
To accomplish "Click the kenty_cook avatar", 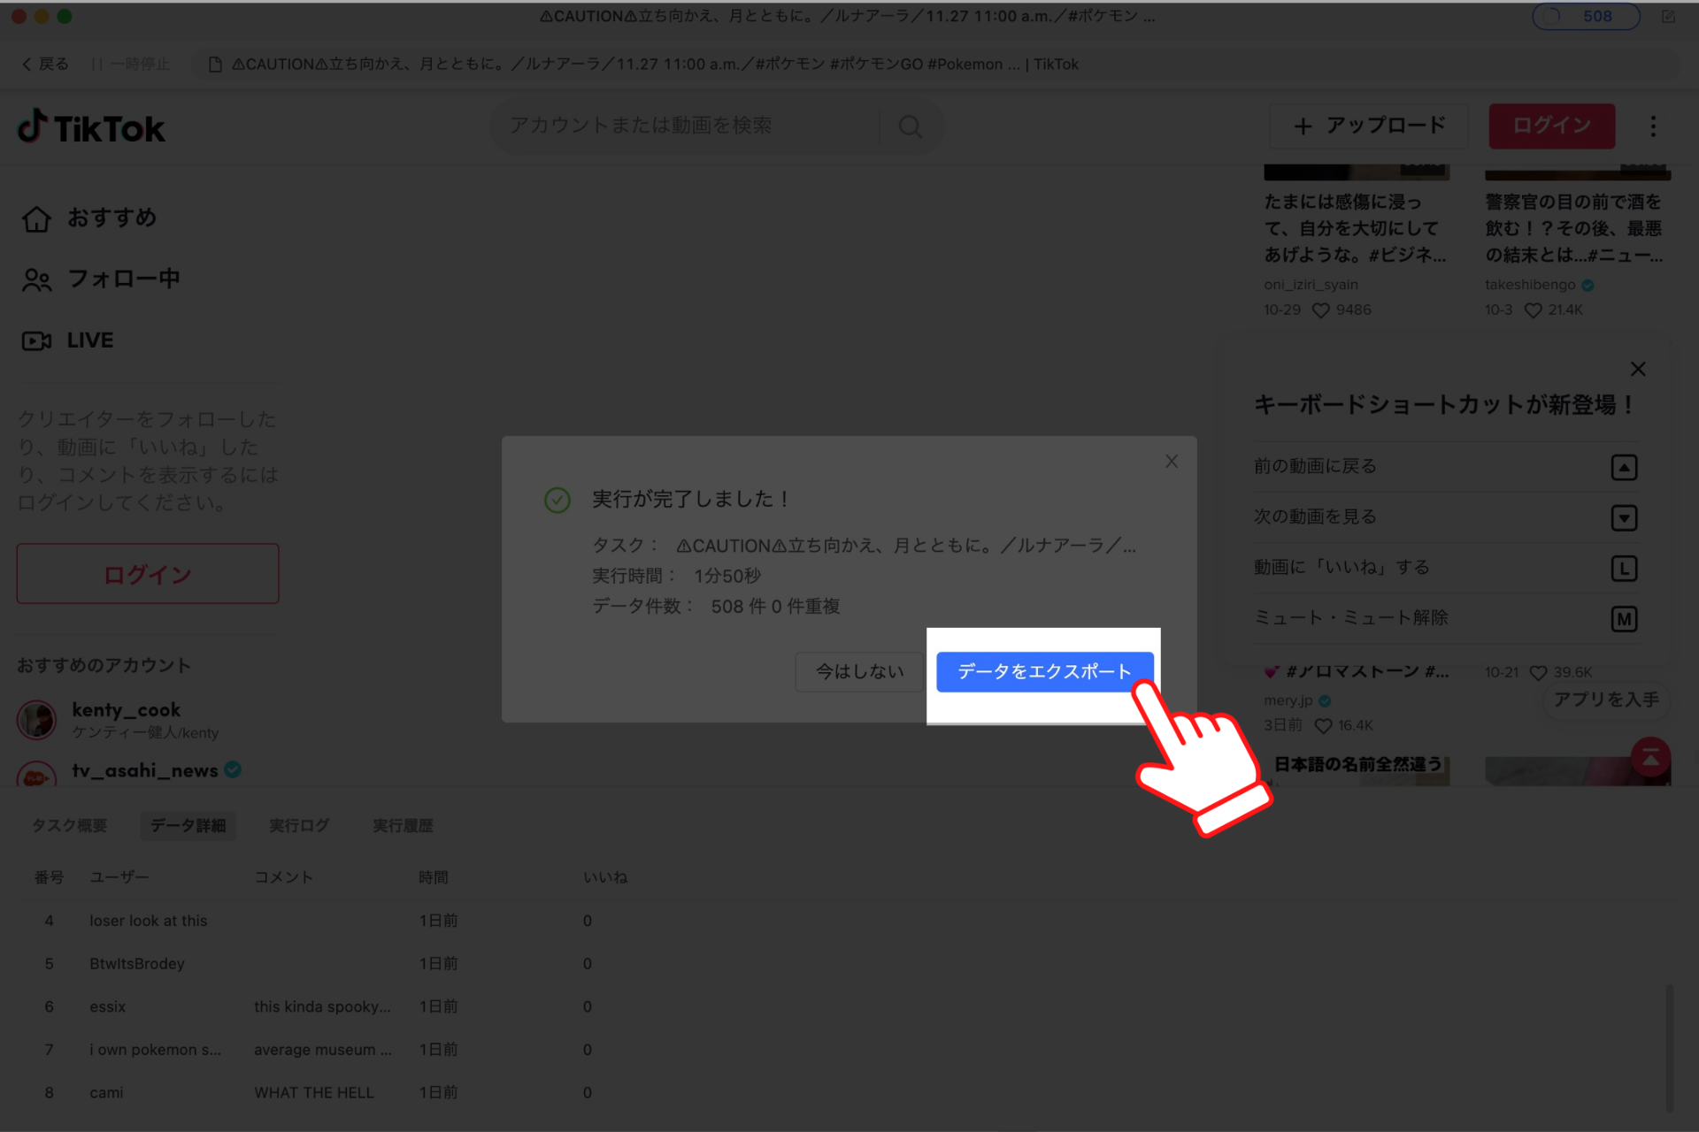I will (36, 720).
